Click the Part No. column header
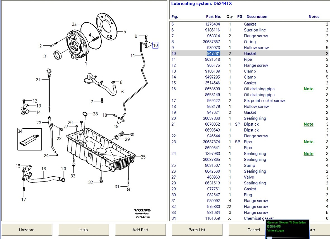The image size is (330, 239). tap(213, 17)
